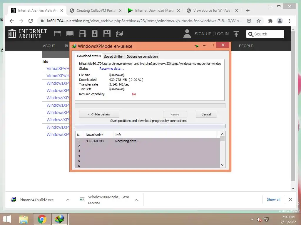The width and height of the screenshot is (301, 225).
Task: Open Chrome three-dot menu
Action: [x=289, y=21]
